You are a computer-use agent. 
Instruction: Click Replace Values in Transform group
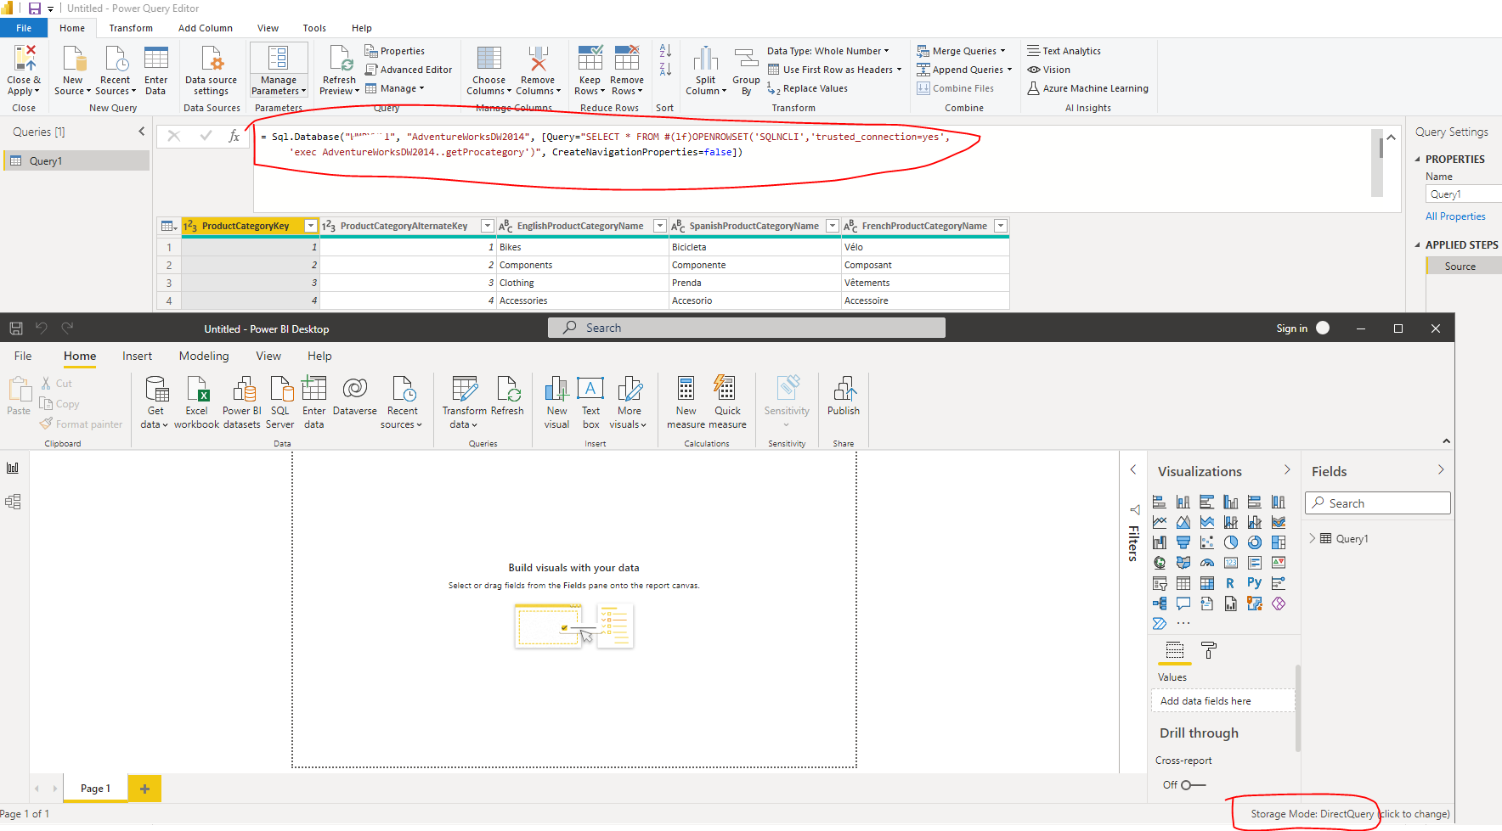(807, 88)
